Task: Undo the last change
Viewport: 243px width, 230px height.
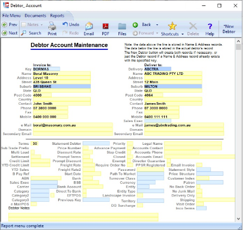Action: (x=65, y=24)
